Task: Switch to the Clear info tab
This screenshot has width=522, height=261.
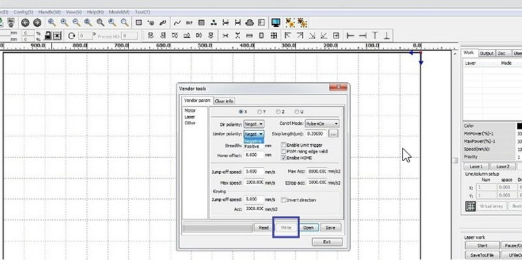Action: click(x=224, y=101)
